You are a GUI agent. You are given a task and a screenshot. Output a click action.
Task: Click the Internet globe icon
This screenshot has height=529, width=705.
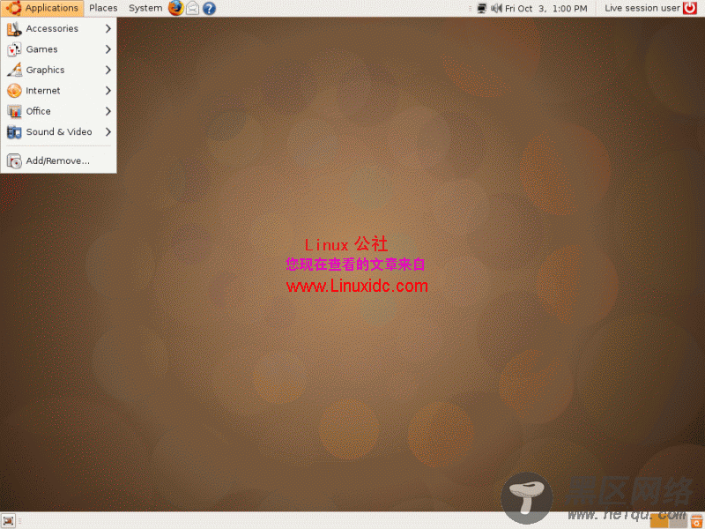click(14, 91)
